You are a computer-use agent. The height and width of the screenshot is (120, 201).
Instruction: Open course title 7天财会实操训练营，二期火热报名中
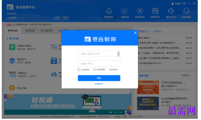[x=174, y=84]
